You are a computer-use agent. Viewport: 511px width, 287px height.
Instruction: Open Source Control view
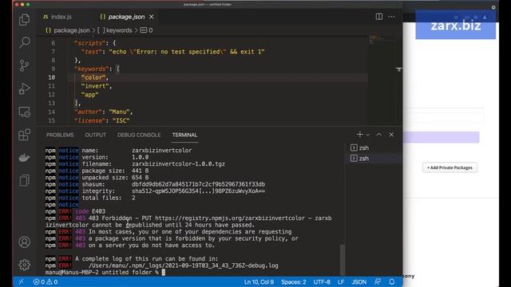(25, 65)
